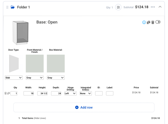Viewport: 168px width, 124px height.
Task: Delete the cabinet row with trash icon
Action: [6, 93]
